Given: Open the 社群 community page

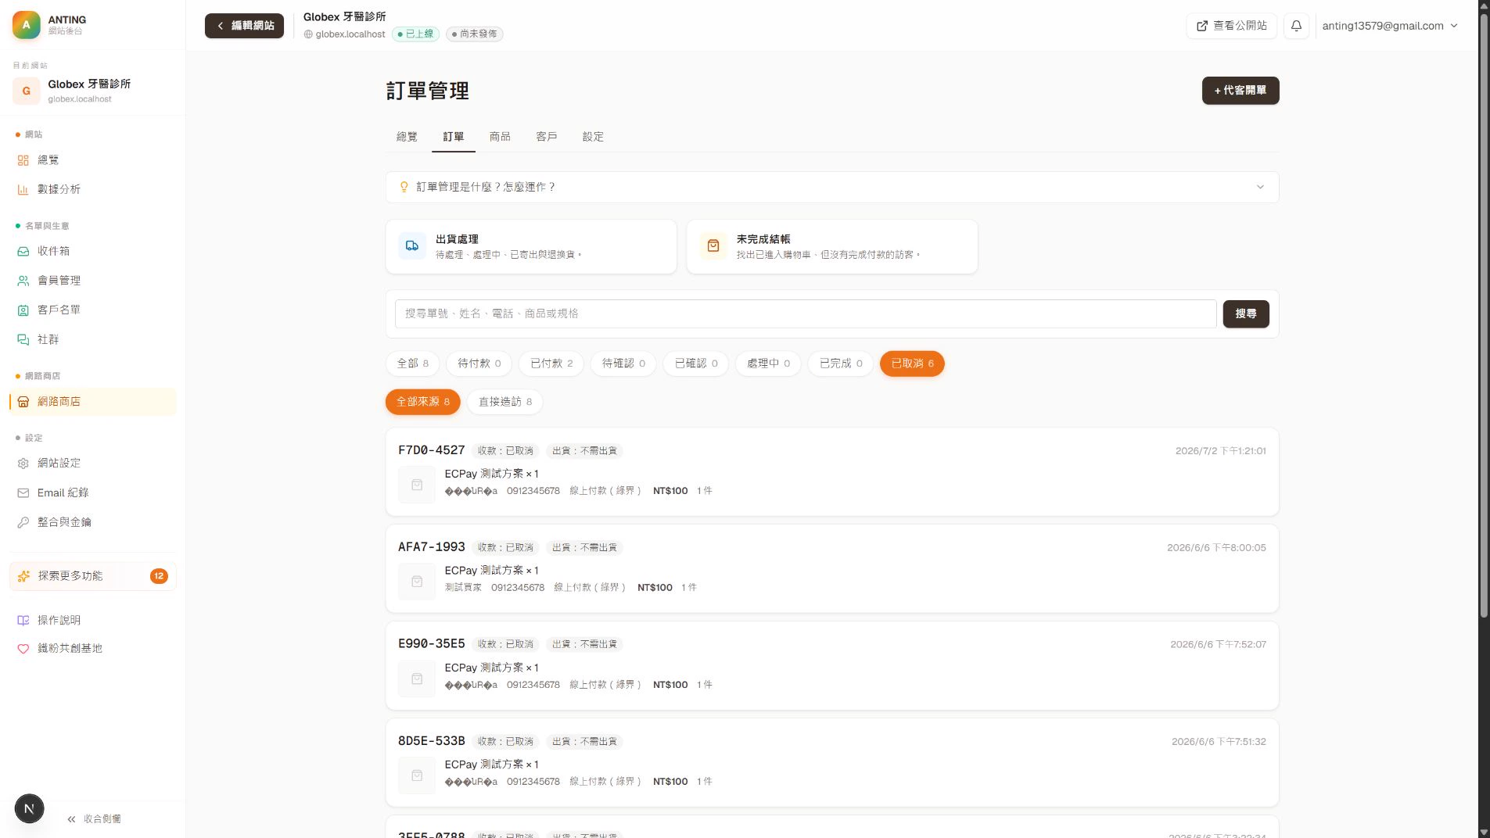Looking at the screenshot, I should coord(92,339).
